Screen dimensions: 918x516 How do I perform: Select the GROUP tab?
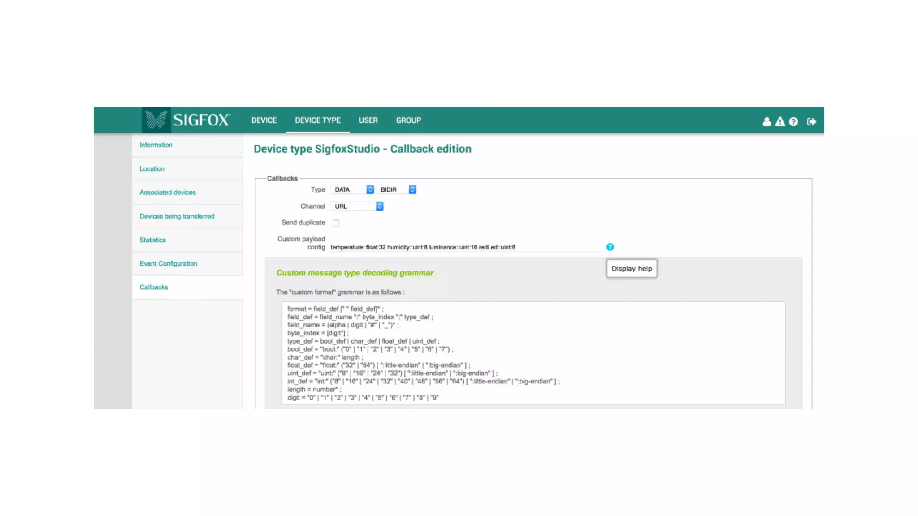[x=408, y=120]
